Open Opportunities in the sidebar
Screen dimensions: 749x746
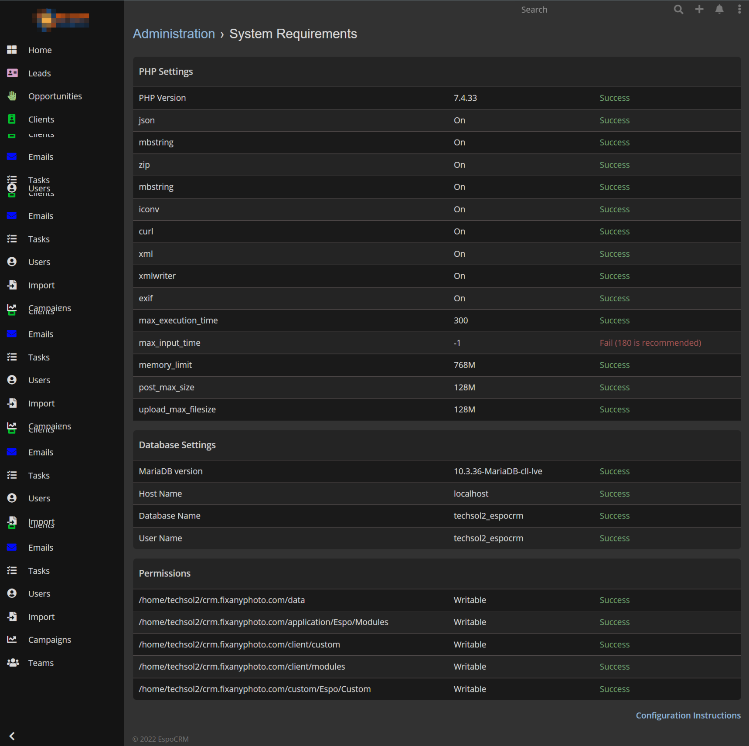tap(55, 96)
